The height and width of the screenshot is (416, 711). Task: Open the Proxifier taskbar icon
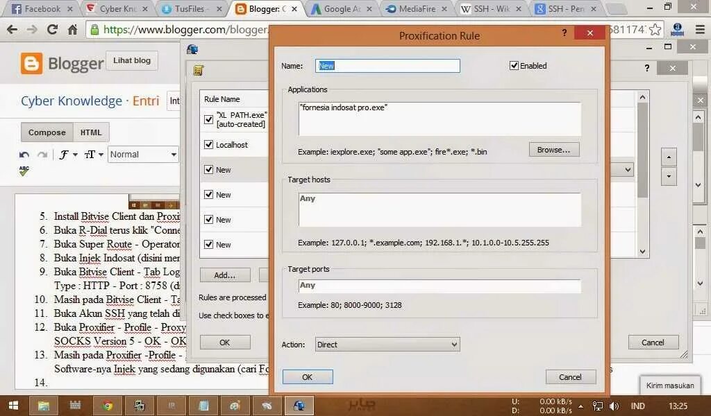tap(299, 406)
